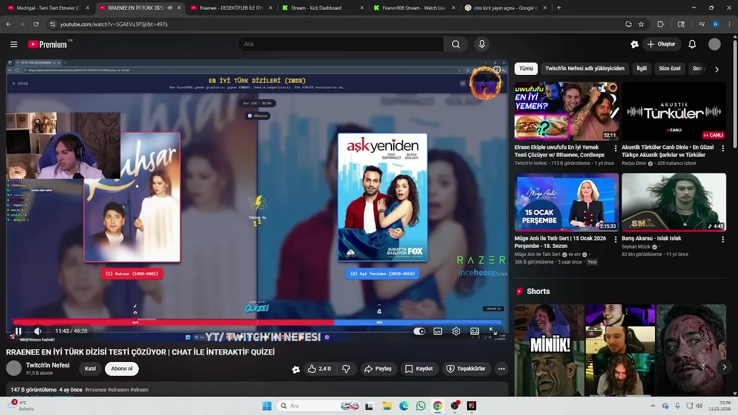
Task: Open options for Müge Anlı video
Action: (615, 239)
